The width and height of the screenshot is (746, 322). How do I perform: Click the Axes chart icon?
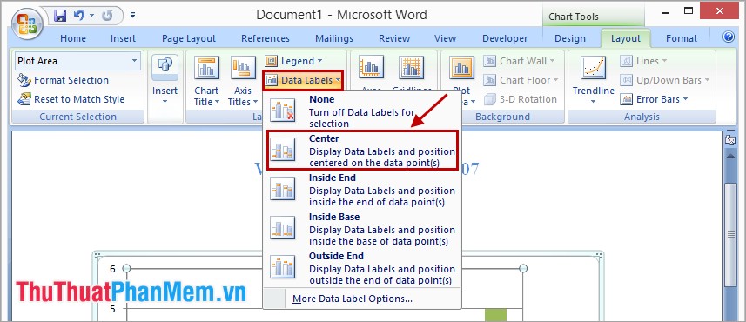pos(371,67)
